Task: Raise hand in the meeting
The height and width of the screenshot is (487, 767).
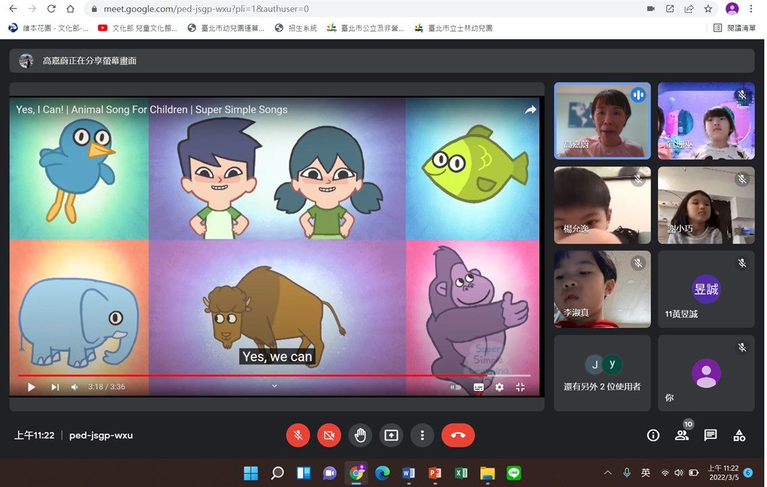Action: point(360,435)
